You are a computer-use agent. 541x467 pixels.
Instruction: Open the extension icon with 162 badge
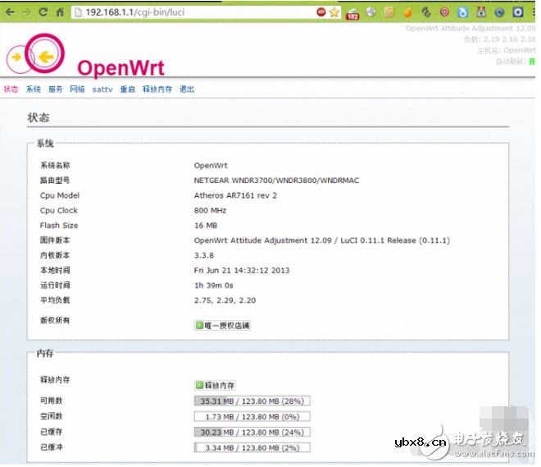[352, 13]
